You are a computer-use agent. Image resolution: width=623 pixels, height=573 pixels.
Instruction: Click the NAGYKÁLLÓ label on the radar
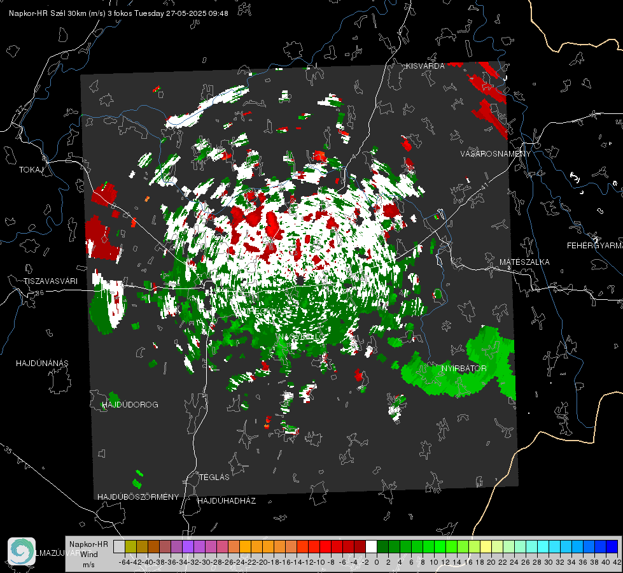click(301, 337)
